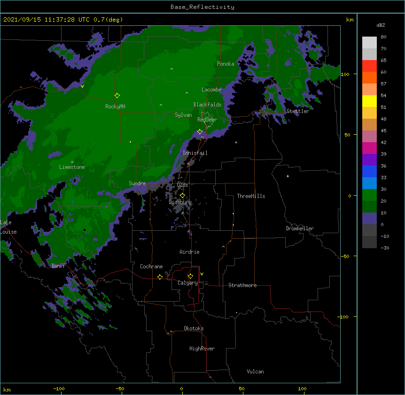The image size is (405, 395).
Task: Select the purple 39 dBZ legend swatch
Action: [369, 160]
